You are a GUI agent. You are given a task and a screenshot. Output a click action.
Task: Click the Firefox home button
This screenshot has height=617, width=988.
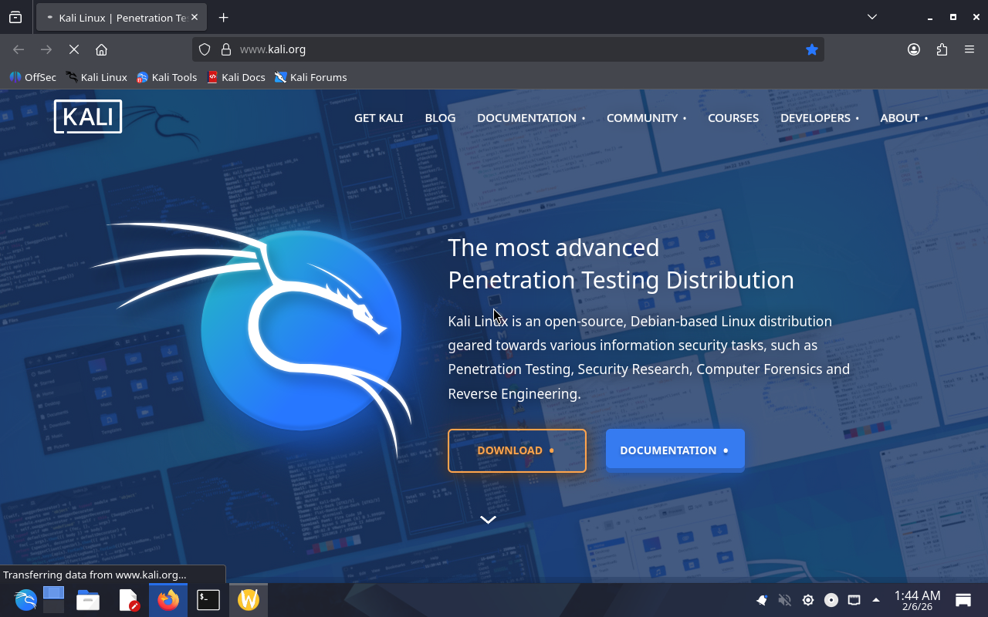pyautogui.click(x=101, y=49)
